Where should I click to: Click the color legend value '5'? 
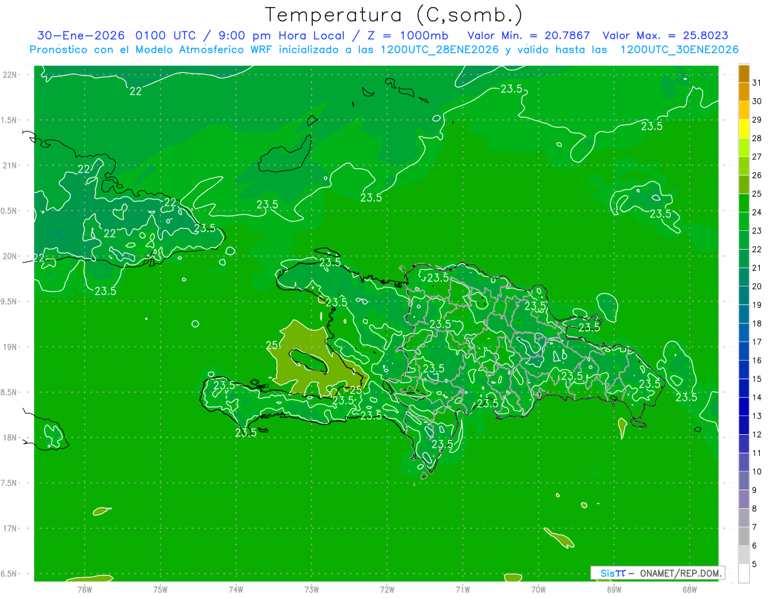pyautogui.click(x=754, y=564)
